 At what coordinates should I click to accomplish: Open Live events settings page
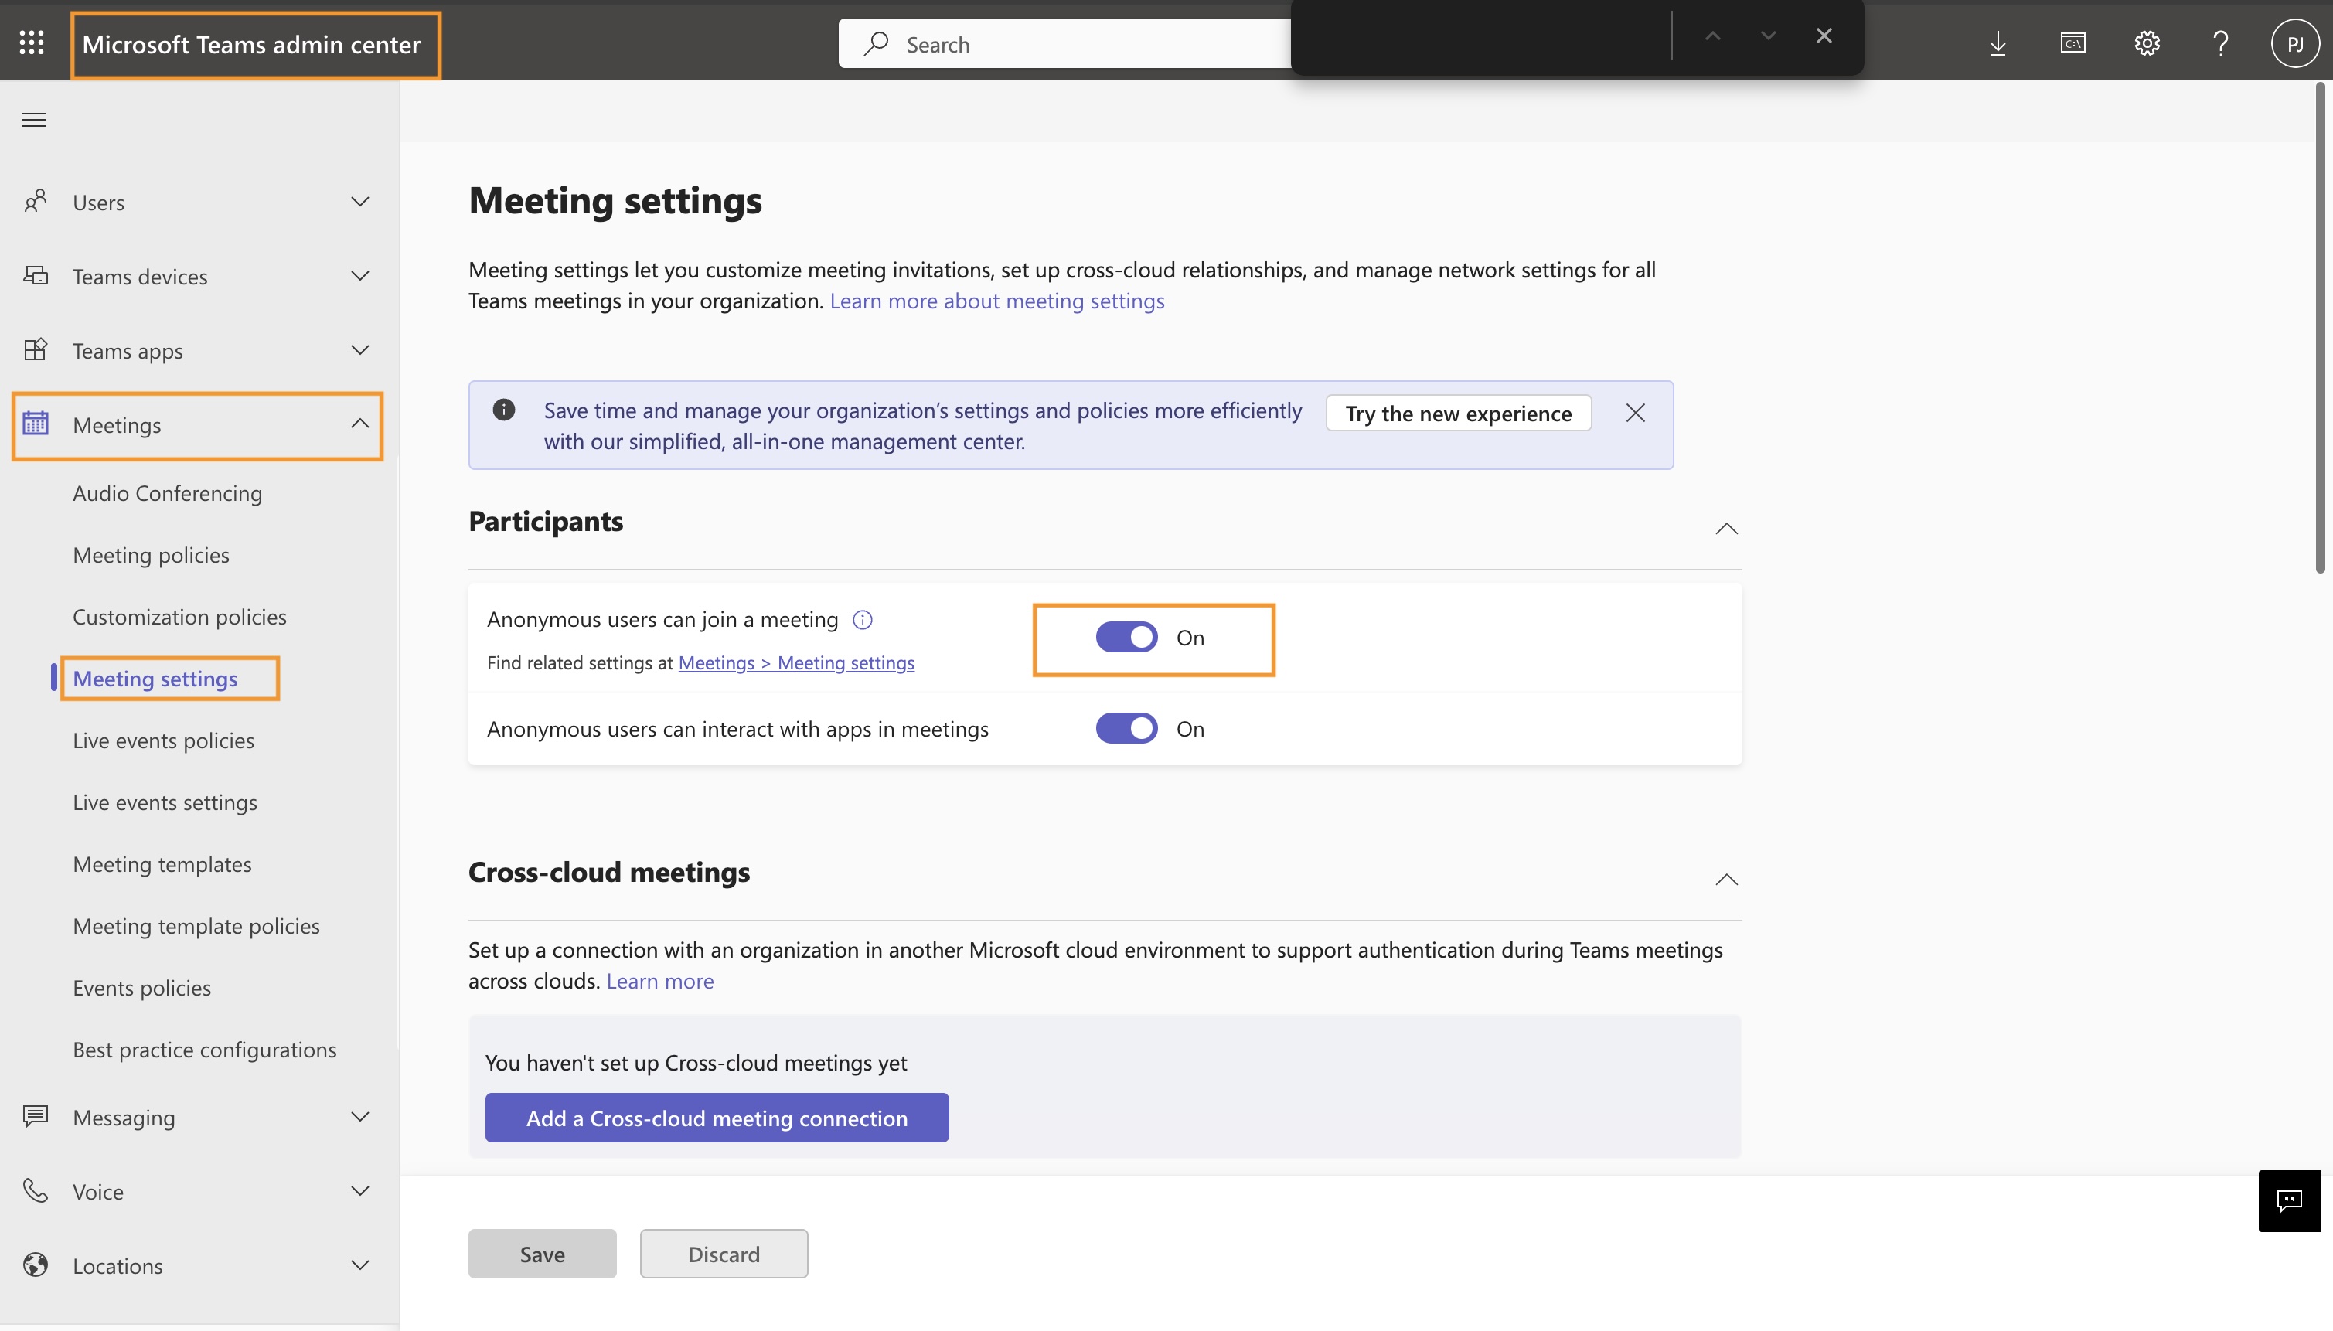[165, 802]
